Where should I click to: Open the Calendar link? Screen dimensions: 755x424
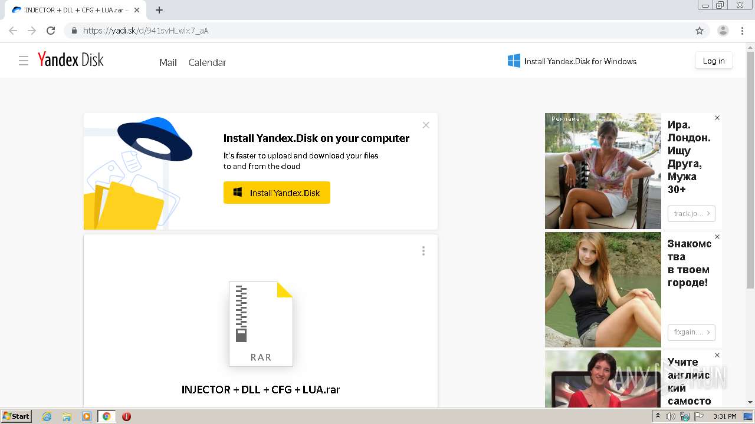tap(207, 62)
